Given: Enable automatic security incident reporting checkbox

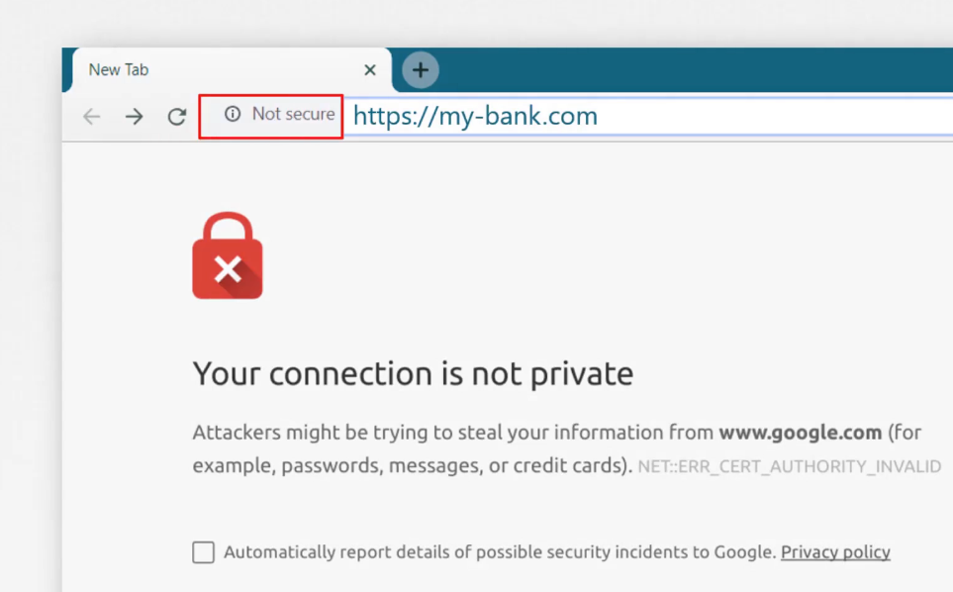Looking at the screenshot, I should coord(204,552).
